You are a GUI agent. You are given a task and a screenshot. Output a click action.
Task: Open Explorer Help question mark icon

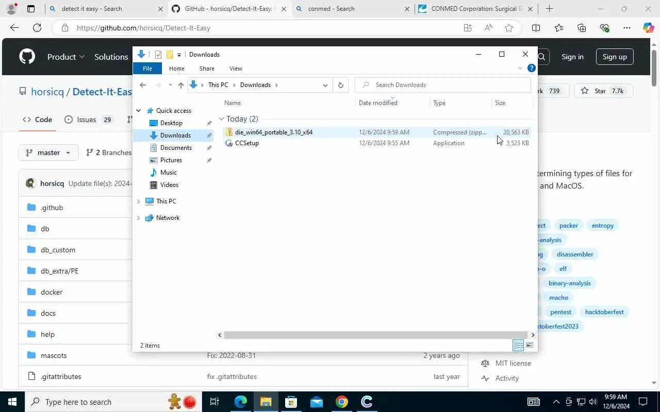click(x=532, y=68)
